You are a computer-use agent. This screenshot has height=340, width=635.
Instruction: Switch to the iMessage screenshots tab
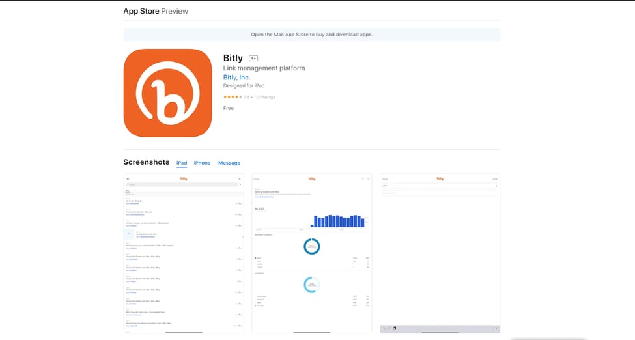pyautogui.click(x=229, y=163)
